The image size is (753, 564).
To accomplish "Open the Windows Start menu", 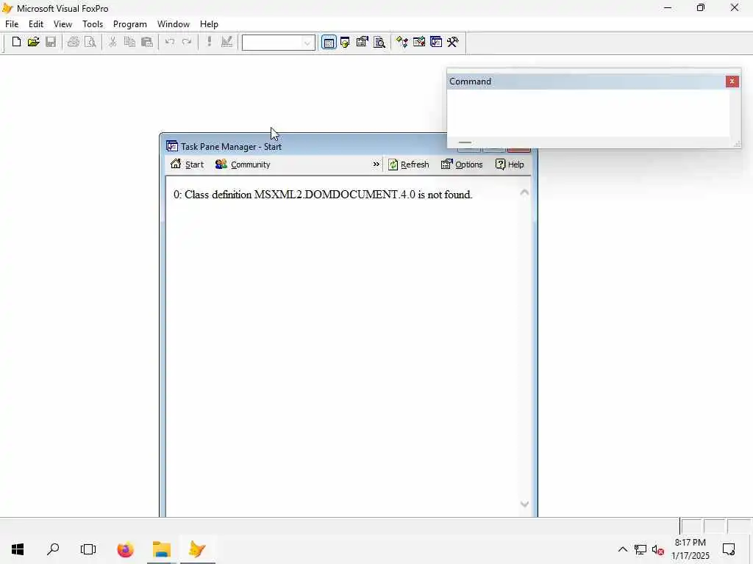I will click(18, 549).
